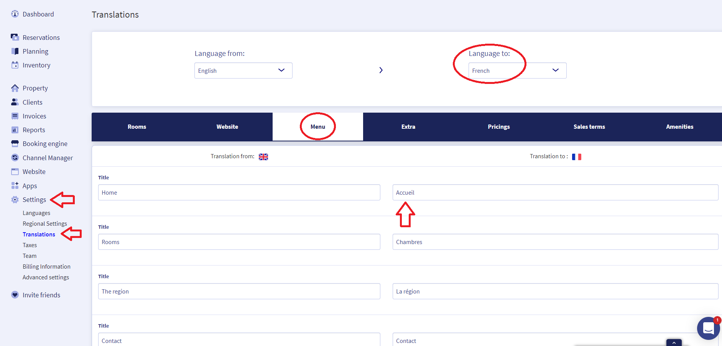
Task: Switch to the Pricings tab
Action: coord(499,127)
